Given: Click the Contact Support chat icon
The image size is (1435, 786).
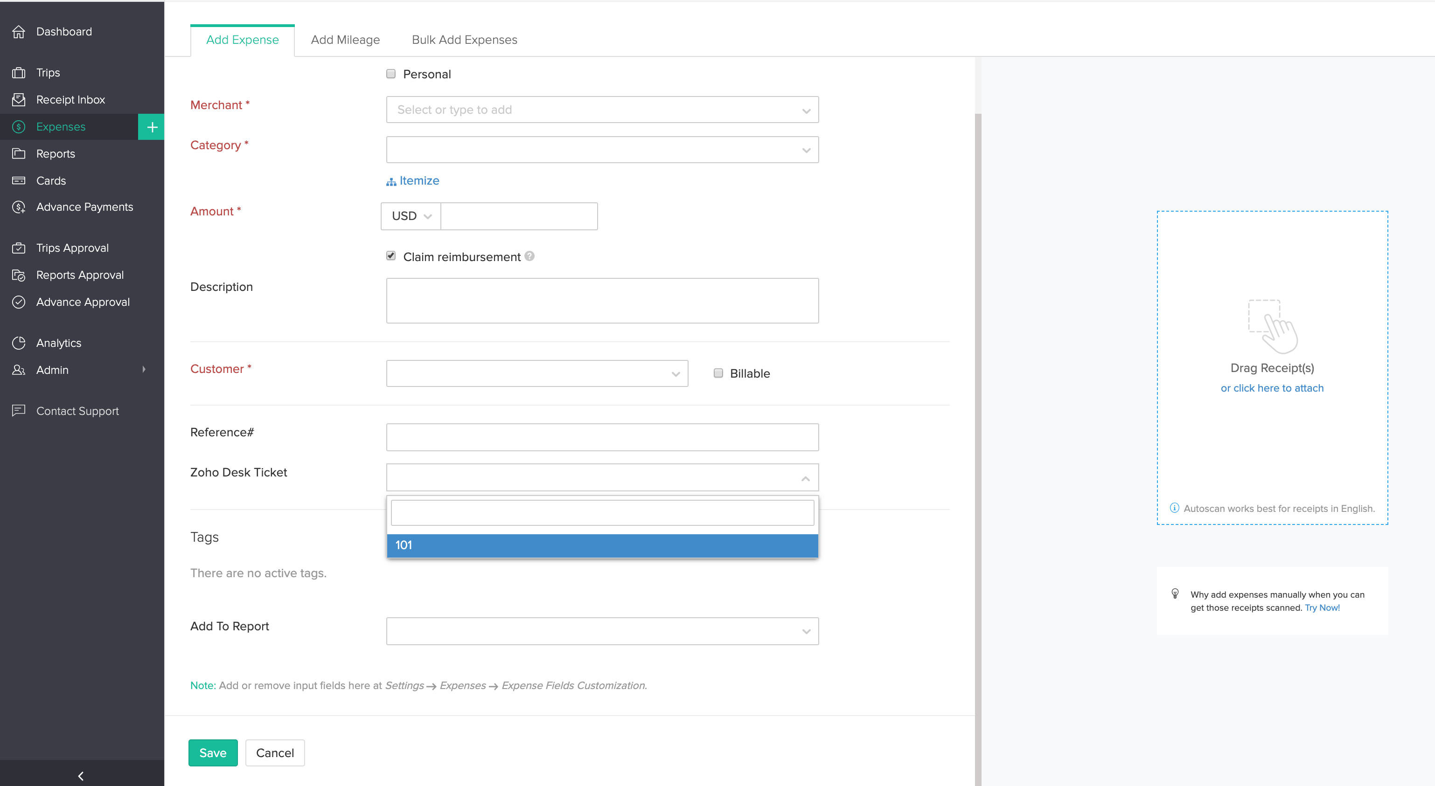Looking at the screenshot, I should (18, 411).
